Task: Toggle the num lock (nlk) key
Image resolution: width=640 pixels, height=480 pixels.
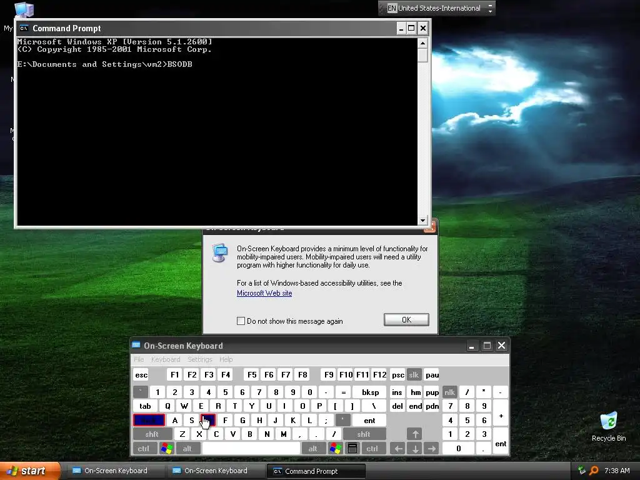Action: click(449, 392)
